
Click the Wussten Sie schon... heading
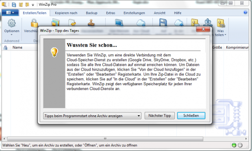(x=92, y=45)
